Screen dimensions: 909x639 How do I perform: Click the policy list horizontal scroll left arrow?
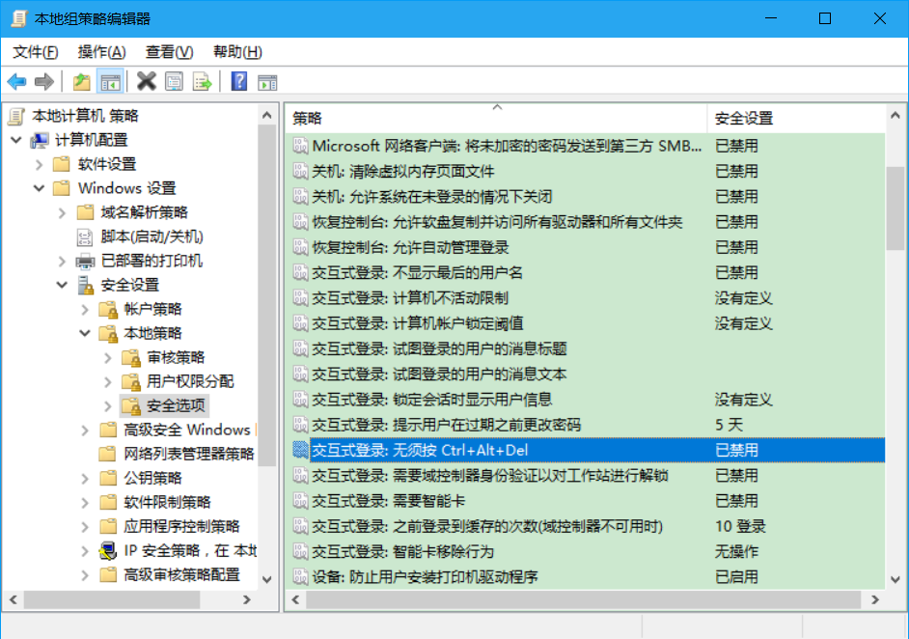pyautogui.click(x=295, y=599)
